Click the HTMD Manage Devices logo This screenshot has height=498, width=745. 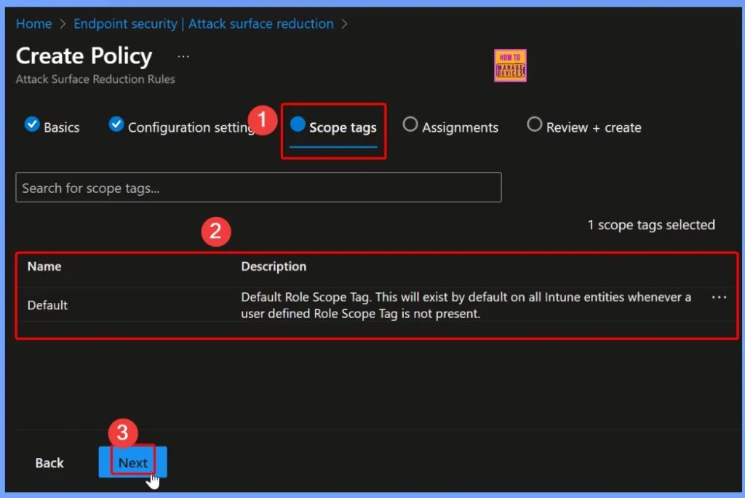[x=509, y=65]
